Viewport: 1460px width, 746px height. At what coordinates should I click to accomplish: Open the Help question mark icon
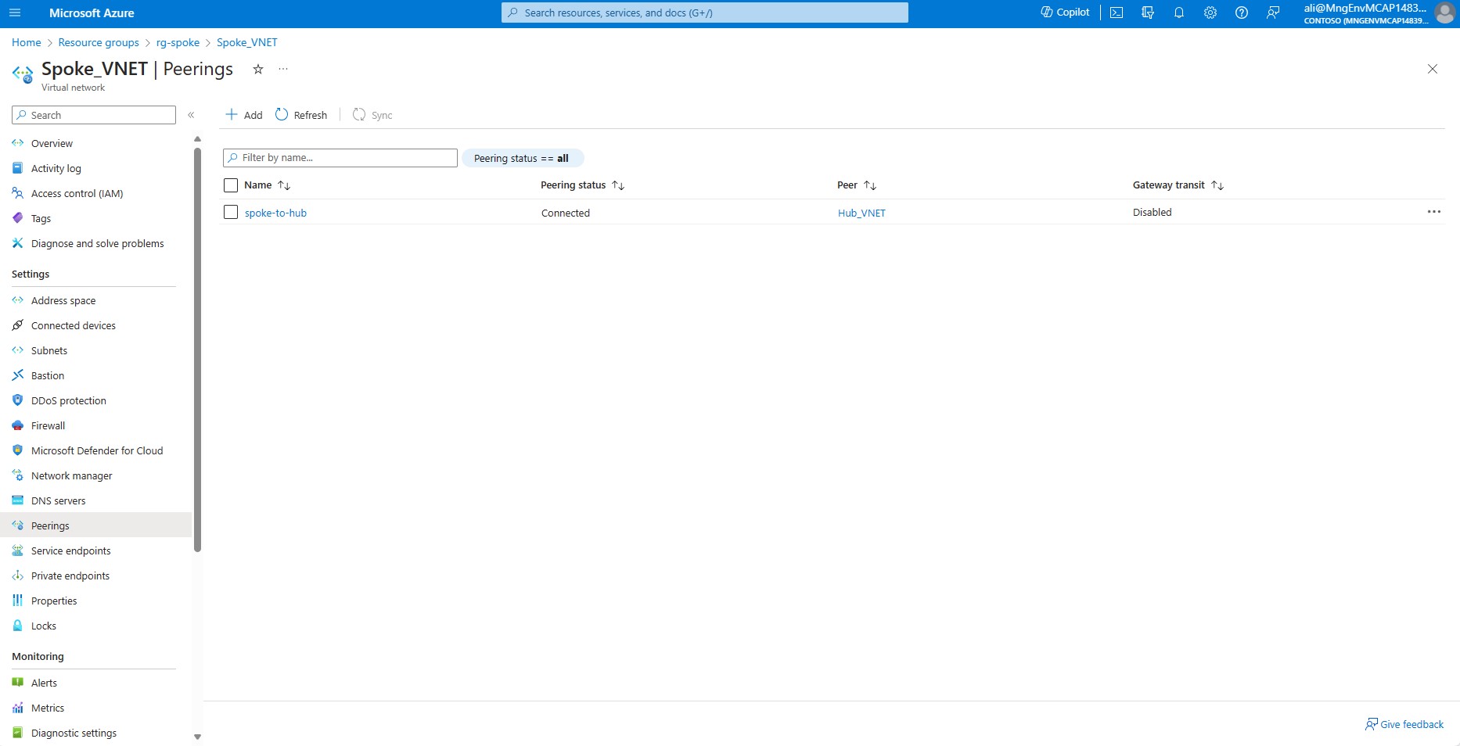[1242, 13]
